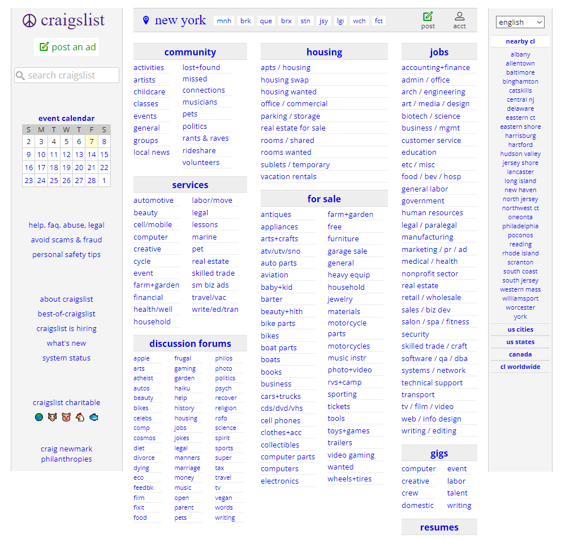This screenshot has width=561, height=539.
Task: Click the search craigslist input field
Action: point(67,75)
